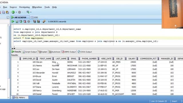This screenshot has height=103, width=183.
Task: Click the sort icon beside PHONE_NUMBER header
Action: pyautogui.click(x=79, y=59)
